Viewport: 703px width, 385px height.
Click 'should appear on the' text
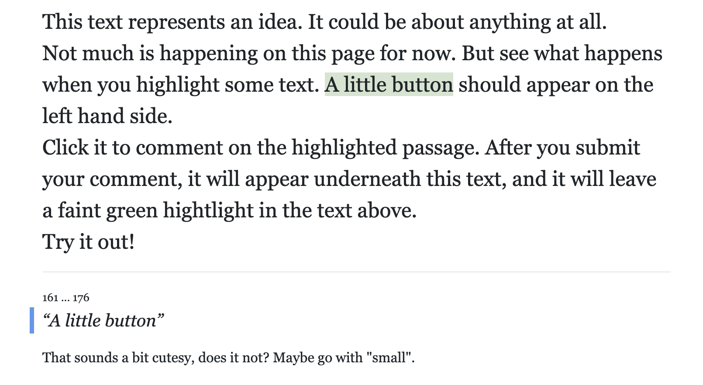coord(556,84)
